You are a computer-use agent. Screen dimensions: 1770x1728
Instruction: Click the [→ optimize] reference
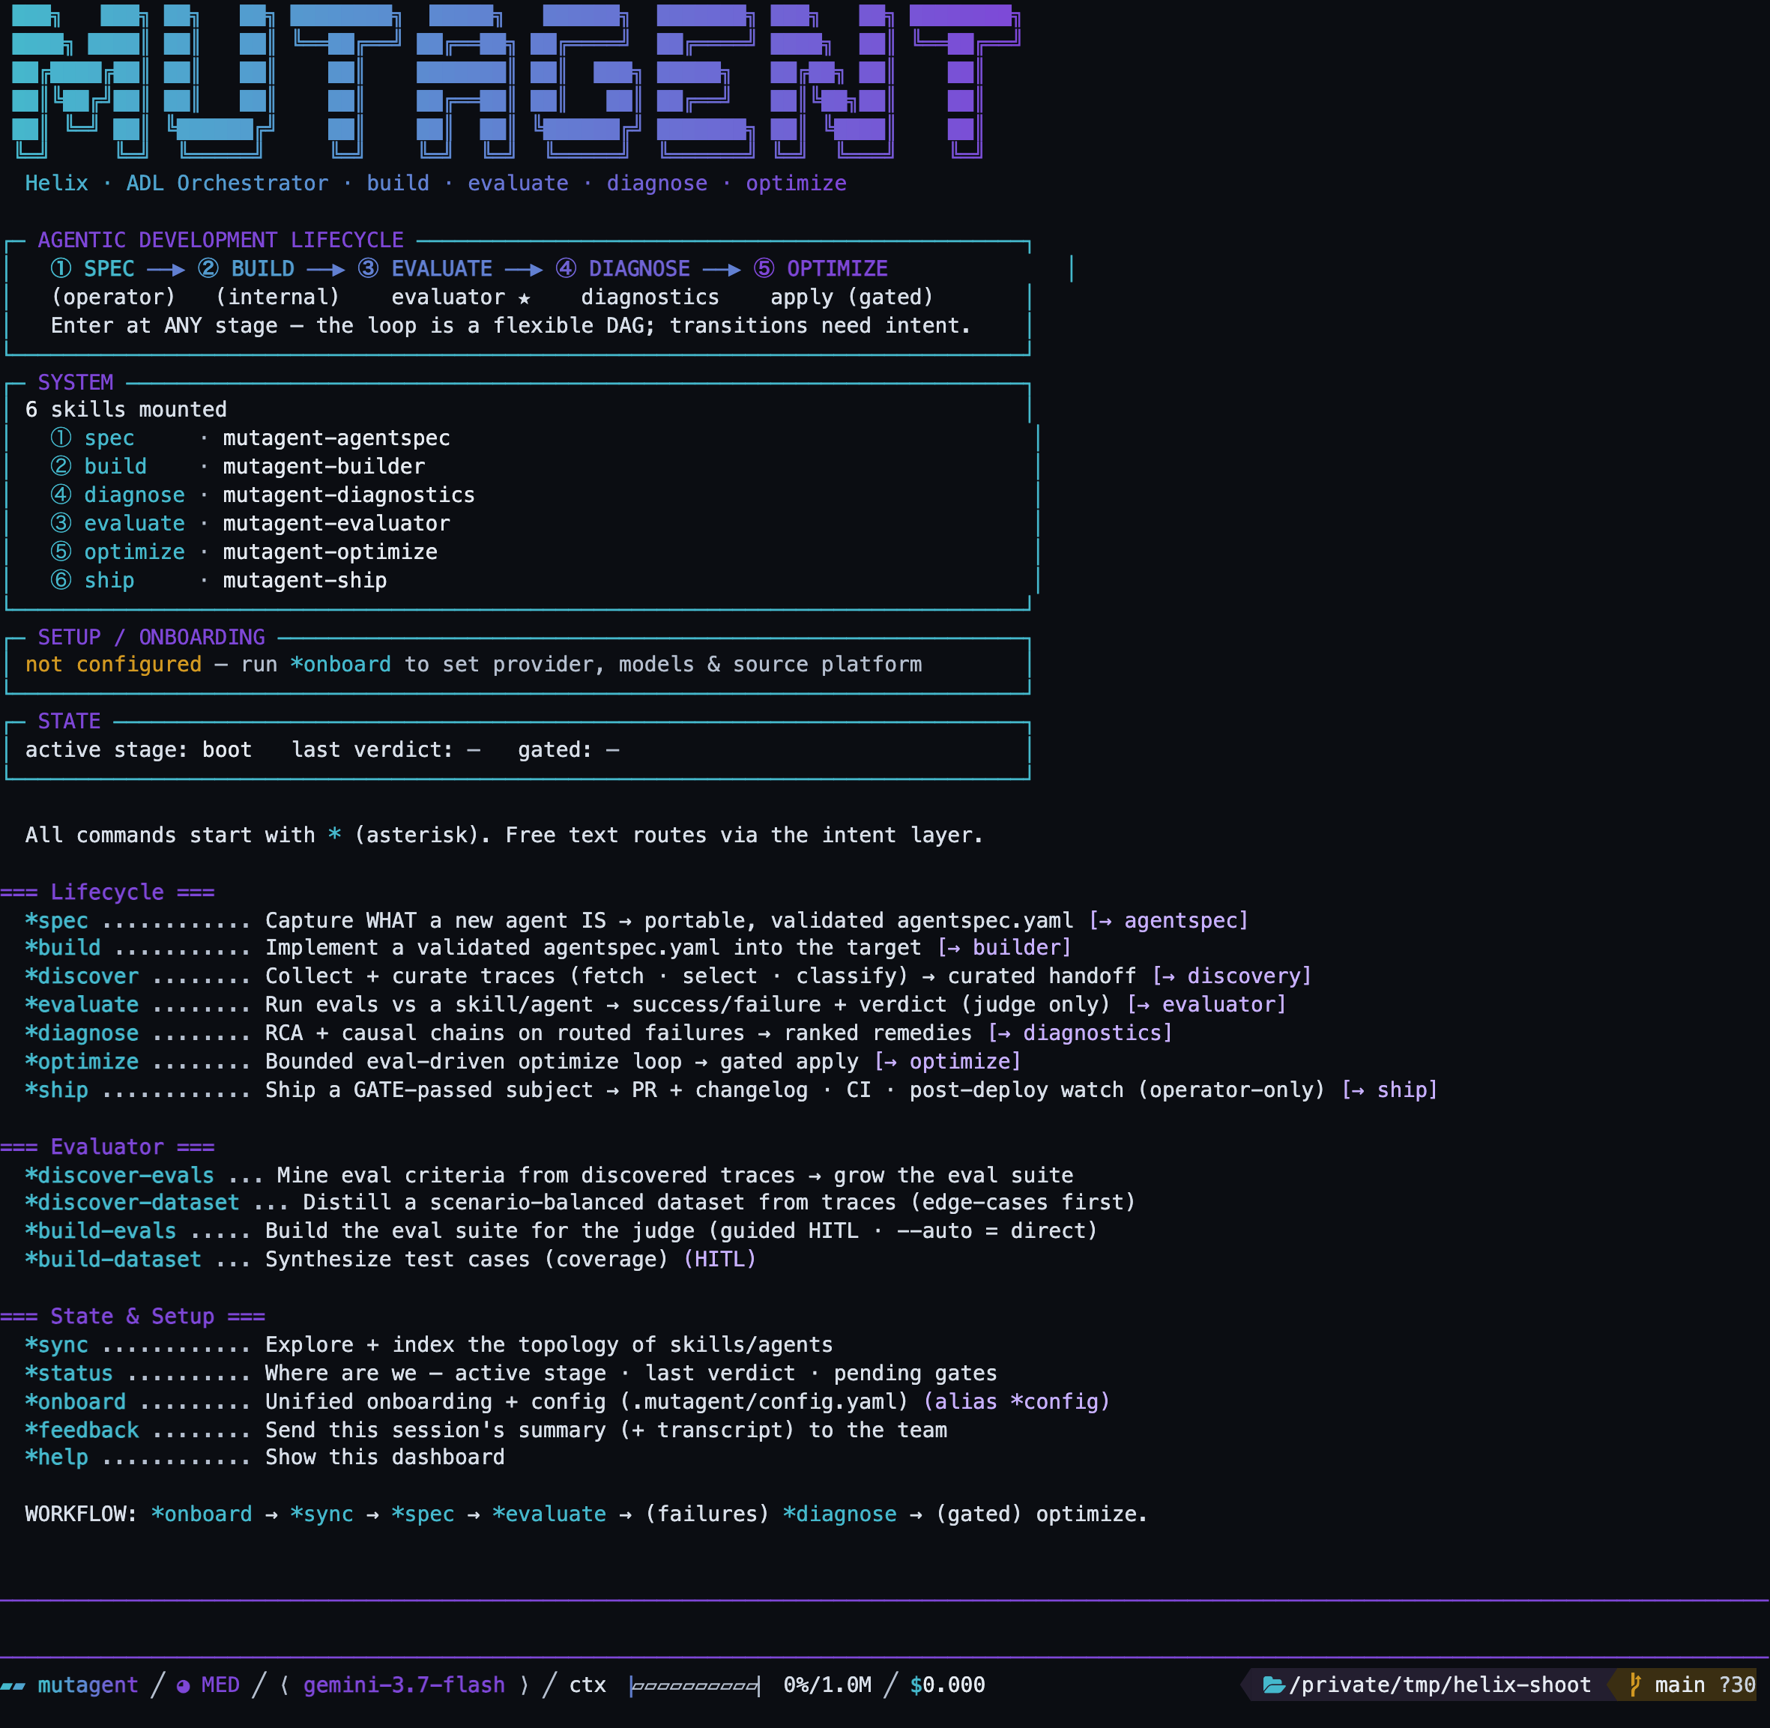coord(948,1061)
